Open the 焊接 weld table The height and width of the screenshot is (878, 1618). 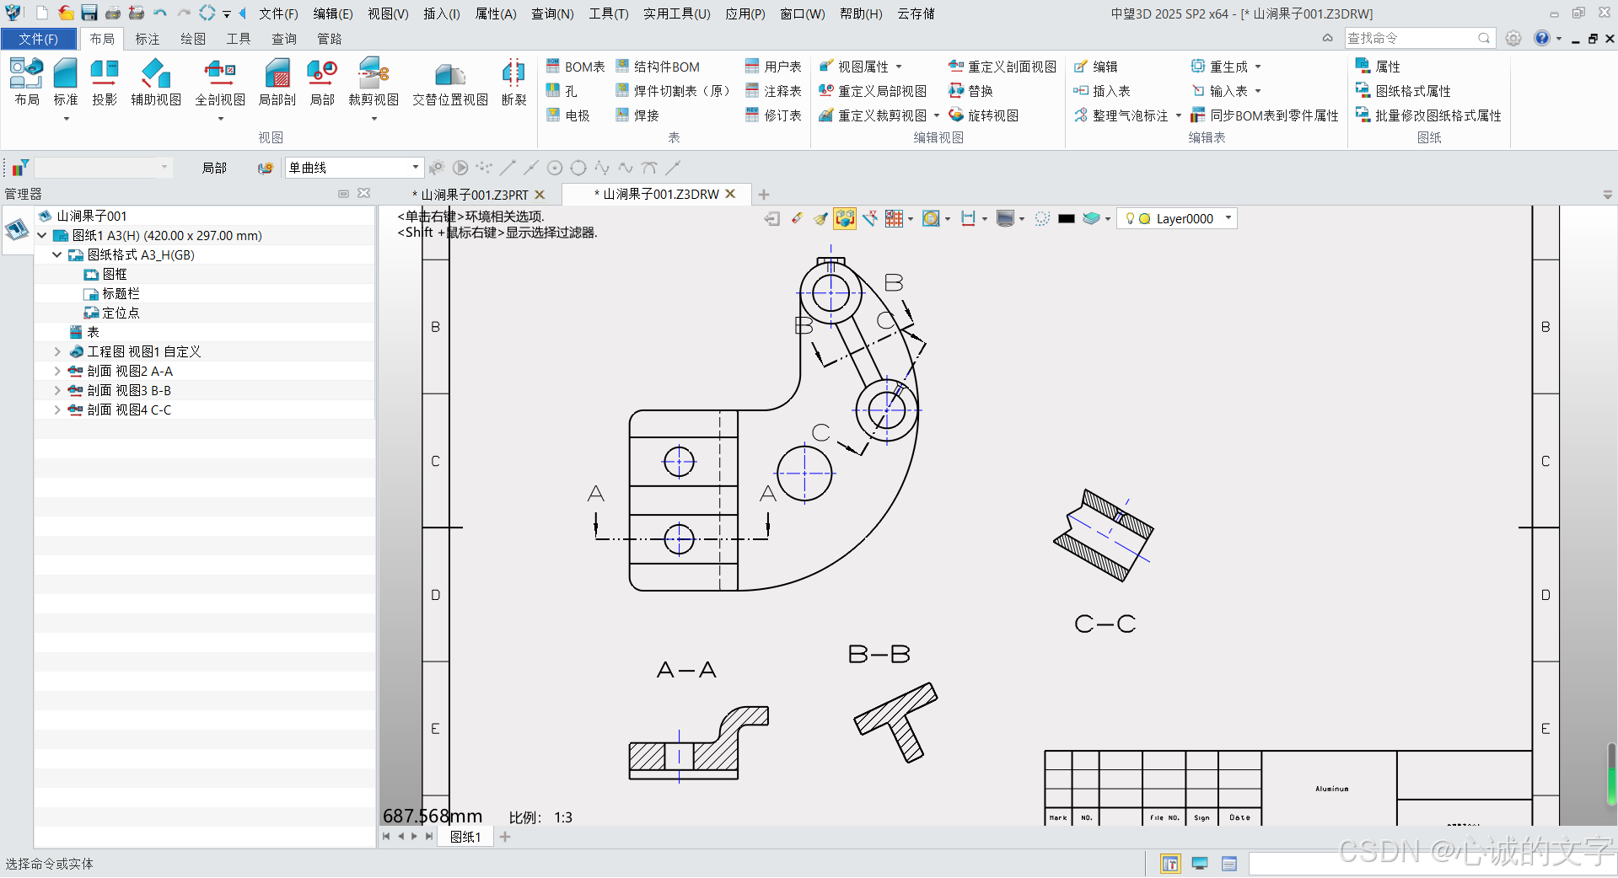(x=637, y=115)
